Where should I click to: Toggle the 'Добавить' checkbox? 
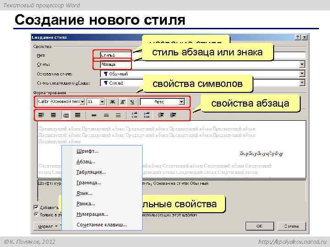[36, 207]
